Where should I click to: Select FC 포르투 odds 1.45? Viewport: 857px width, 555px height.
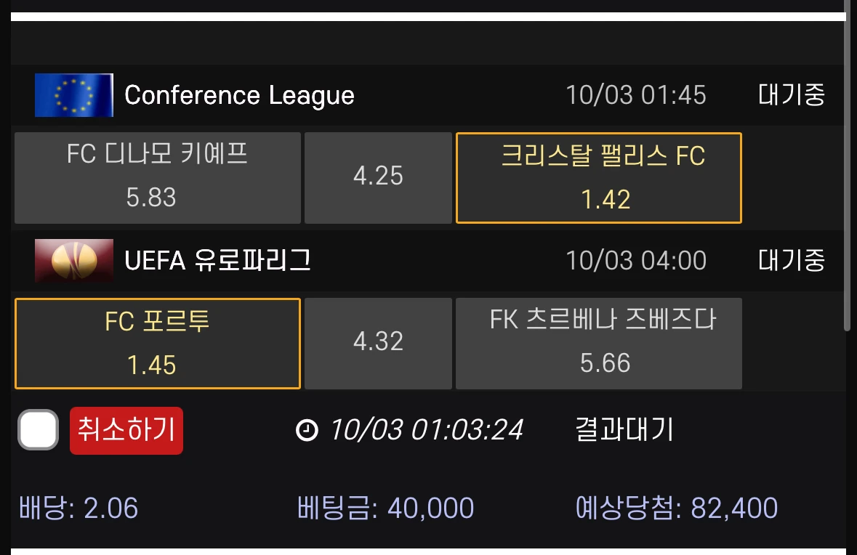coord(157,343)
